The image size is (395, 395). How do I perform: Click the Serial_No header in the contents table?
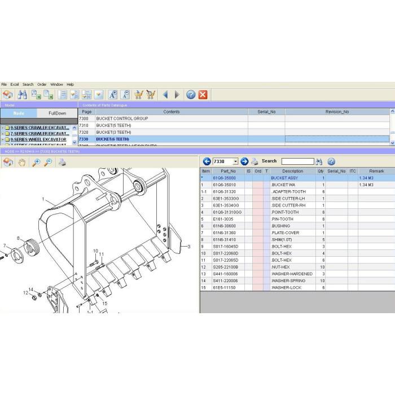pyautogui.click(x=266, y=112)
